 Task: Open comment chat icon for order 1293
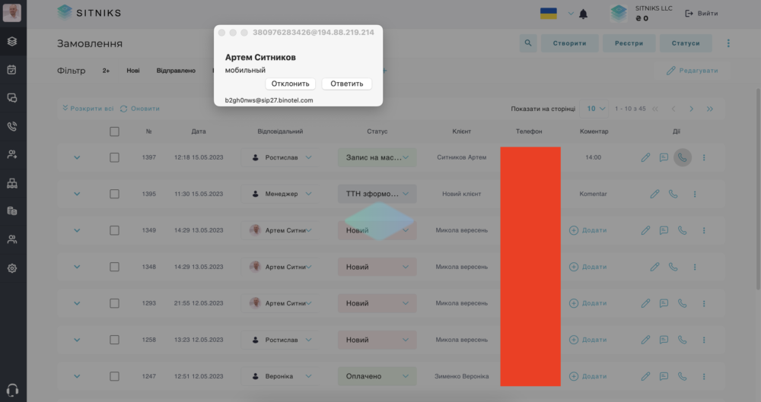click(x=664, y=303)
